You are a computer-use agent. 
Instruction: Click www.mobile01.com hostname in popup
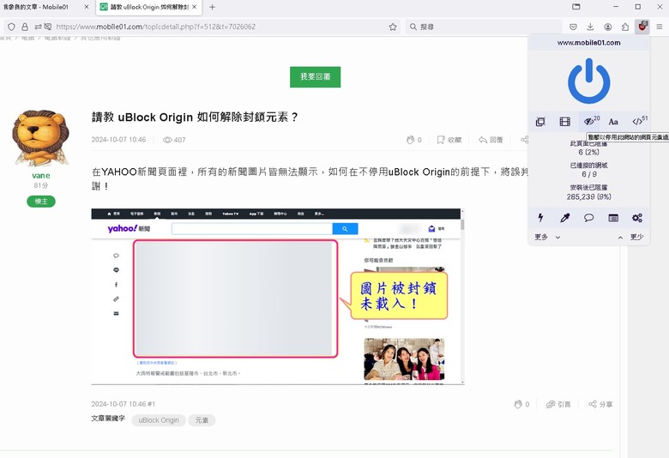click(x=588, y=43)
